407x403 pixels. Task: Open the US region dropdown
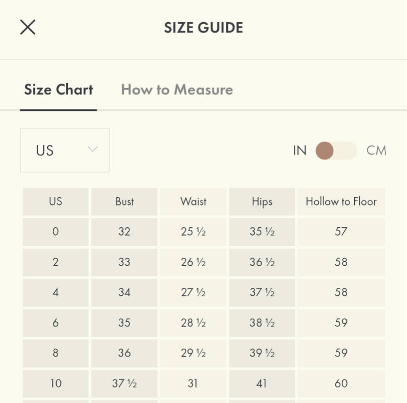65,151
